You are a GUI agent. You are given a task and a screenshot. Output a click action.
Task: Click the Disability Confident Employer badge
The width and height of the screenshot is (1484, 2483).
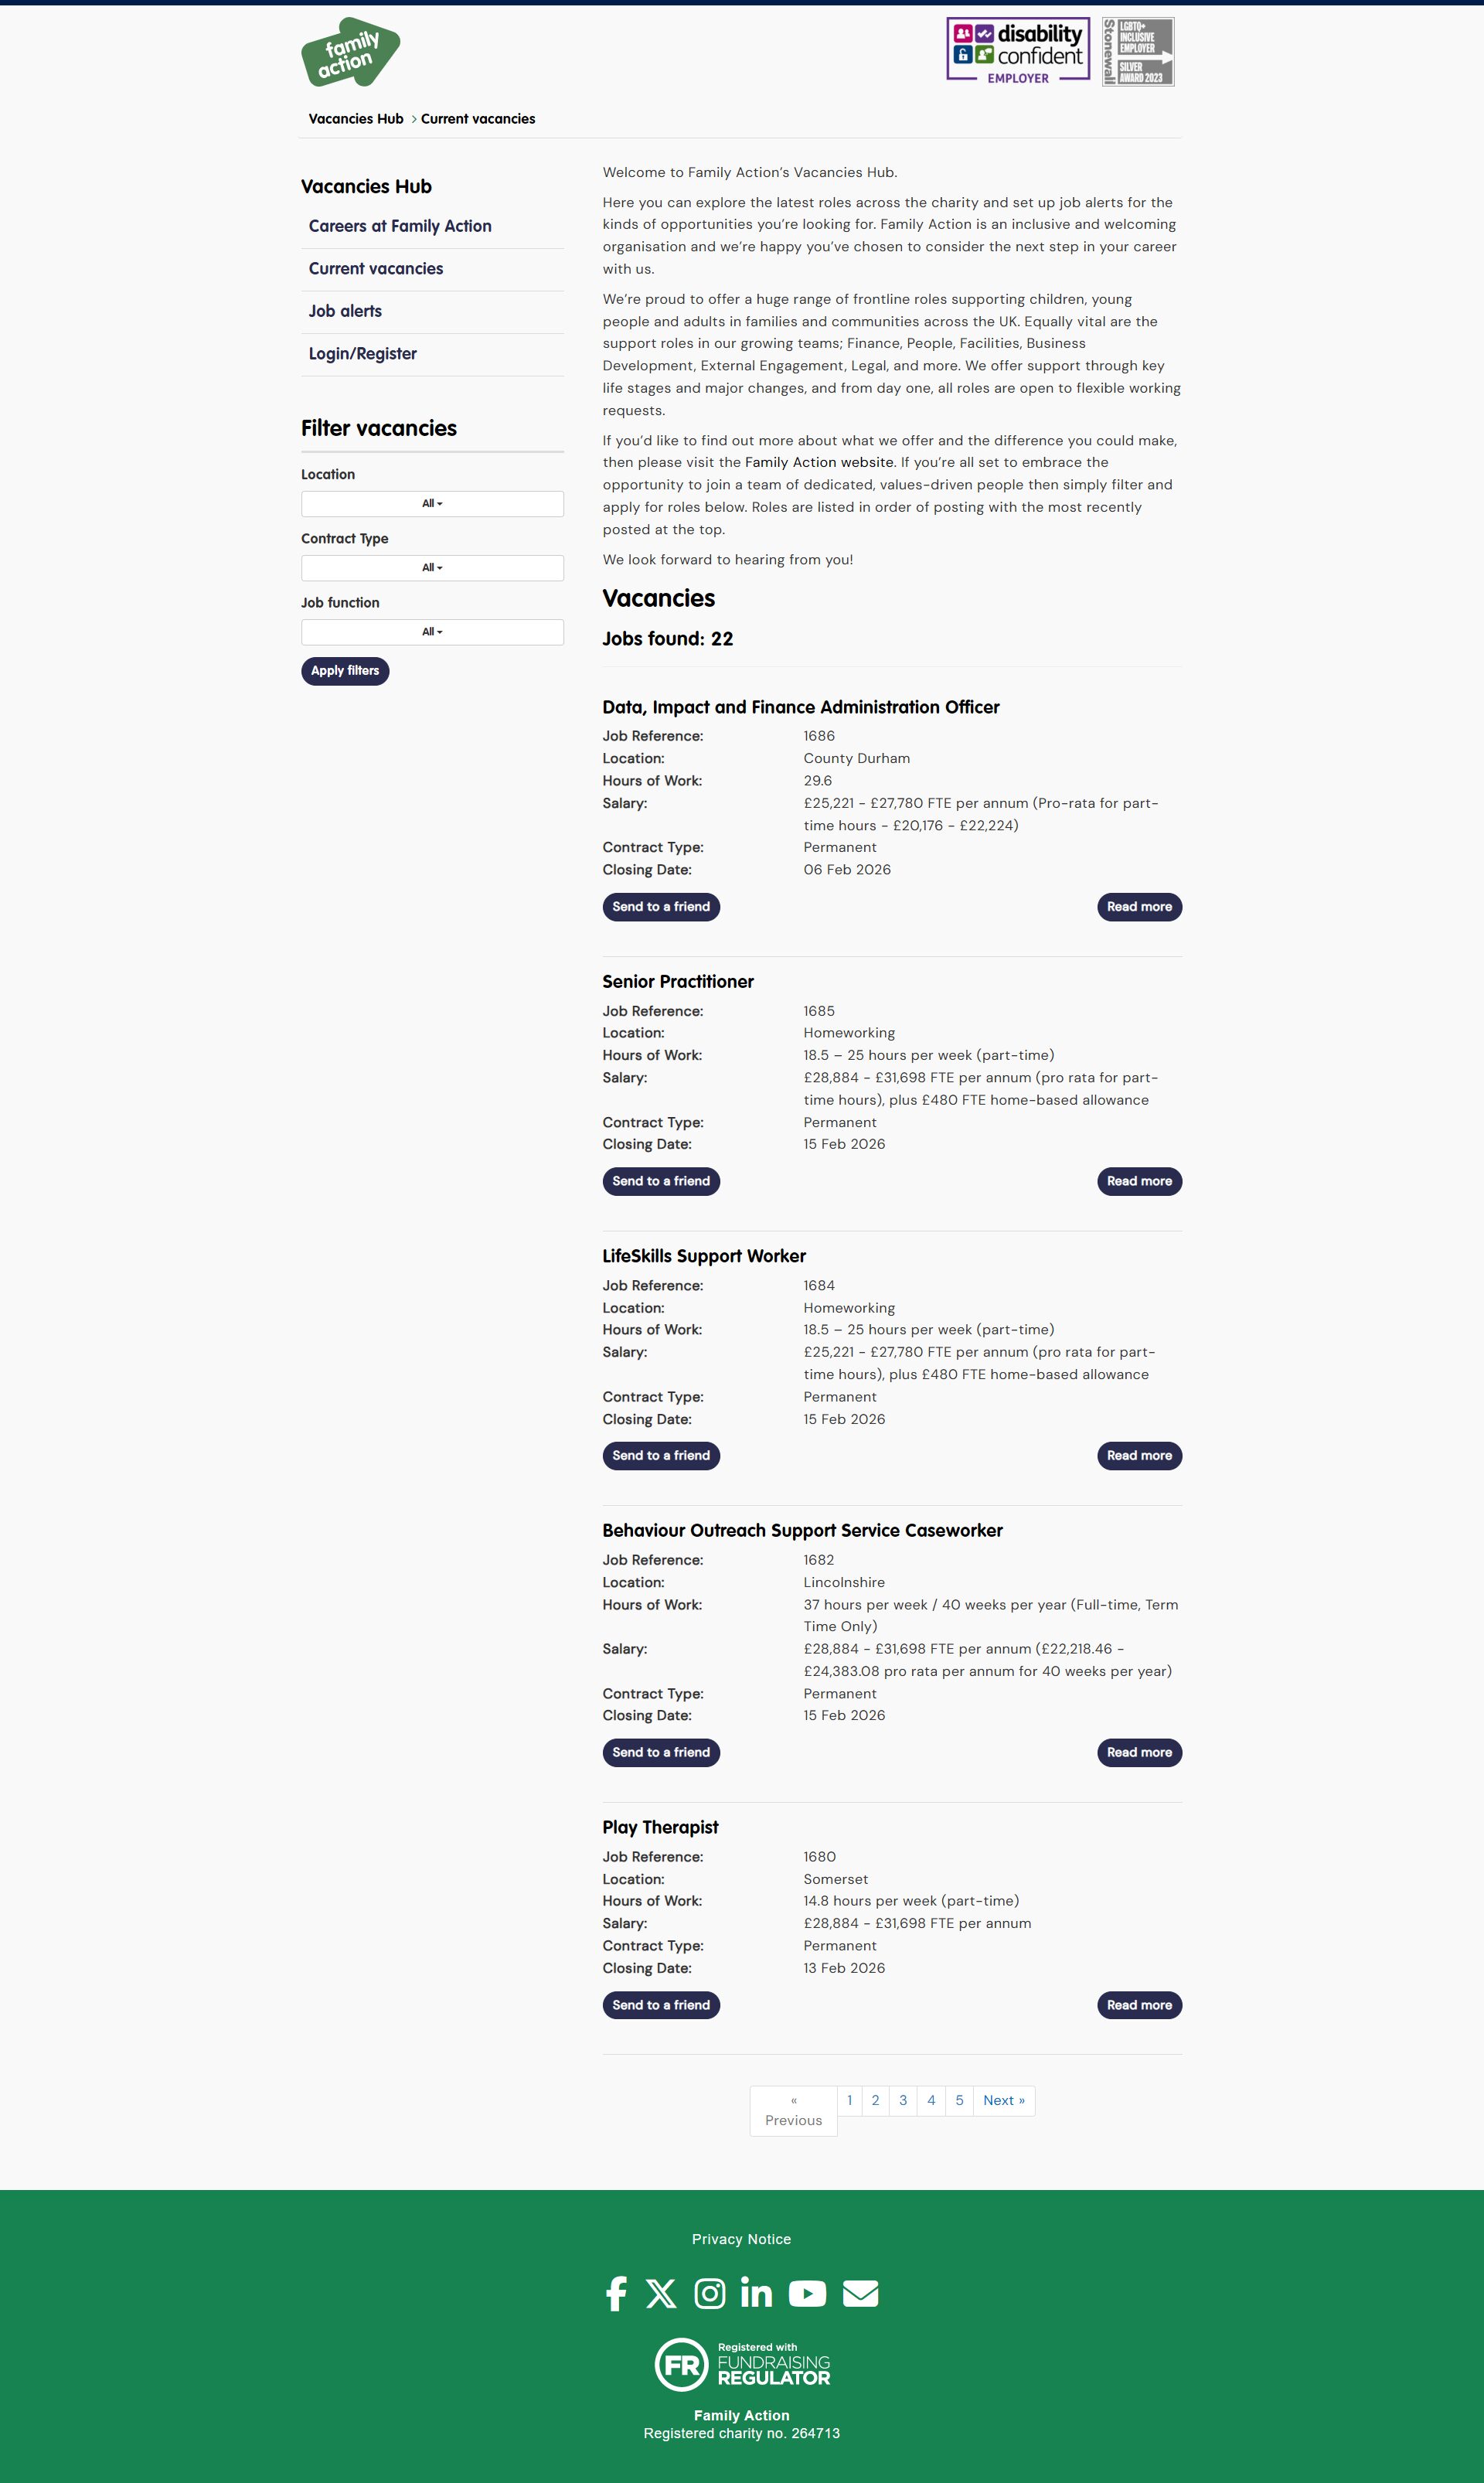click(x=1018, y=50)
